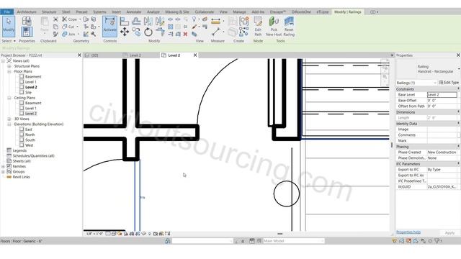Expand the 3D Views tree node
The height and width of the screenshot is (259, 461).
coord(9,119)
